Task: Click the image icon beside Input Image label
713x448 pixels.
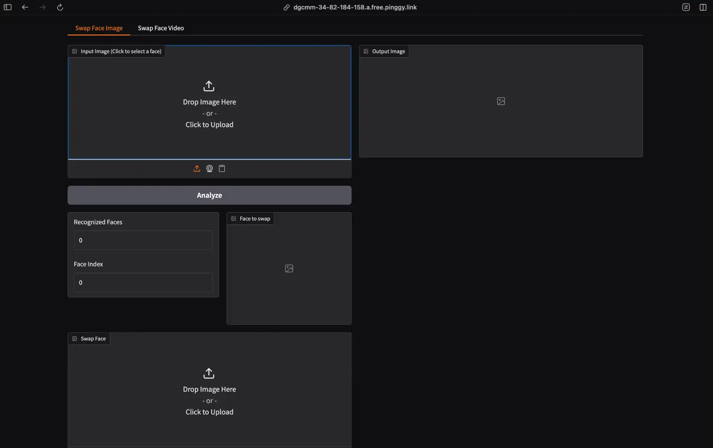Action: click(75, 51)
